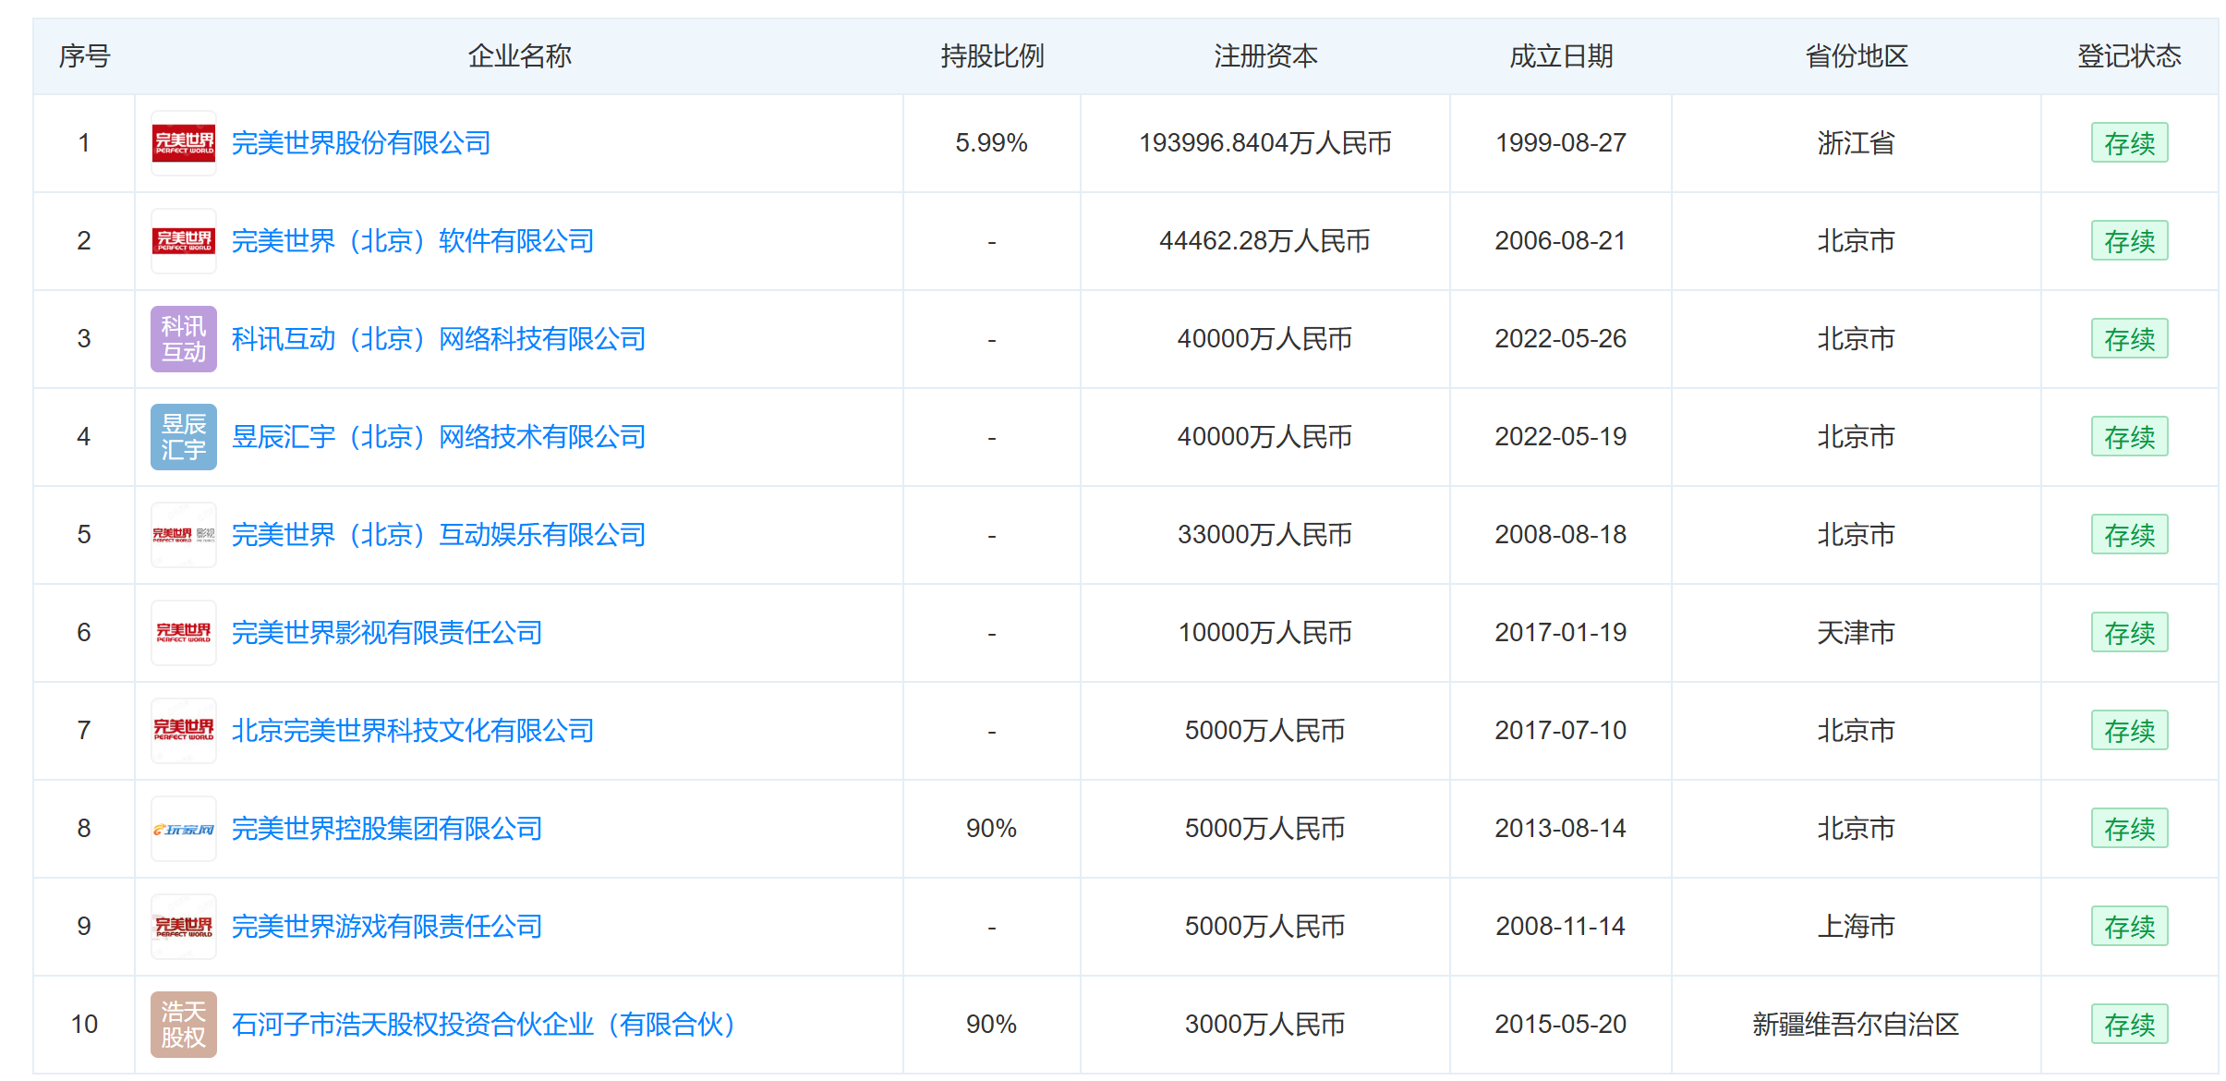Open 完美世界影视有限责任公司 link
The image size is (2226, 1081).
pyautogui.click(x=387, y=633)
